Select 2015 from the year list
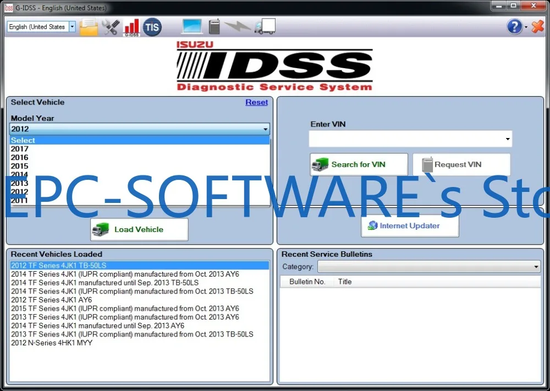Viewport: 550px width, 391px height. (19, 166)
